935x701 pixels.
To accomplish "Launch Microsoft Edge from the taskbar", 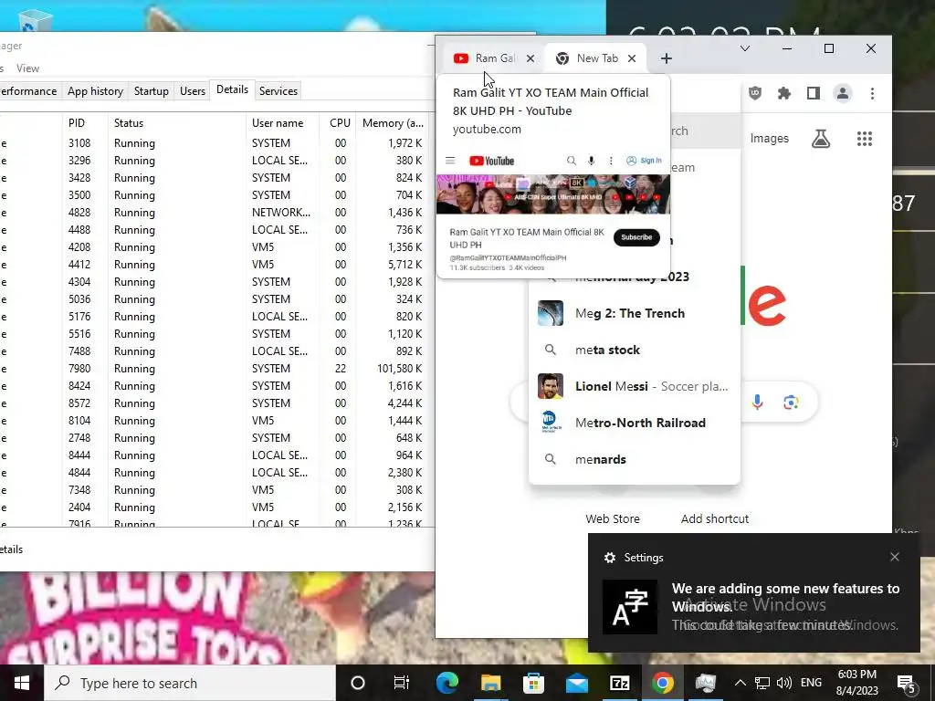I will 446,683.
